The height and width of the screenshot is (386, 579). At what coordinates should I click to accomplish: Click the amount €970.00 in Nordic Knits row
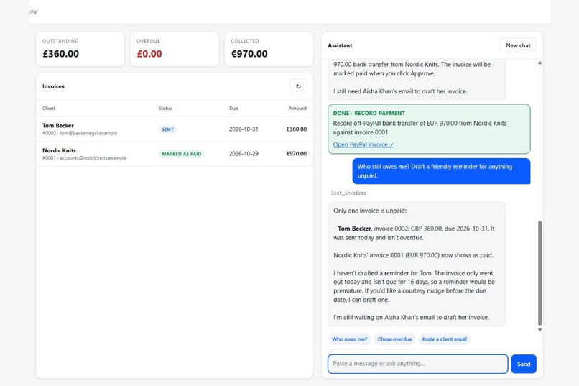(x=297, y=154)
